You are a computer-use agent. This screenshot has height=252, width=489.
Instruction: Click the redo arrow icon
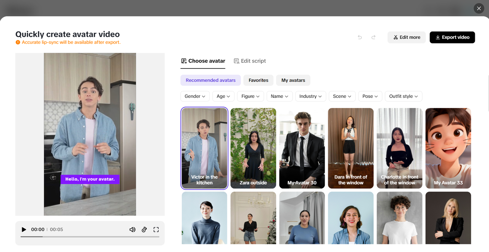tap(373, 37)
